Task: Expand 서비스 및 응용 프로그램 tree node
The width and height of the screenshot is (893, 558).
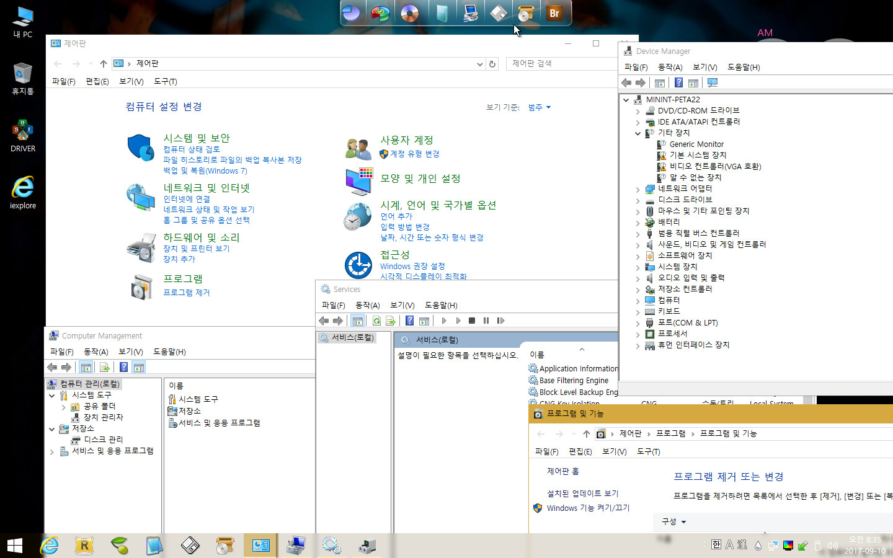Action: coord(52,451)
